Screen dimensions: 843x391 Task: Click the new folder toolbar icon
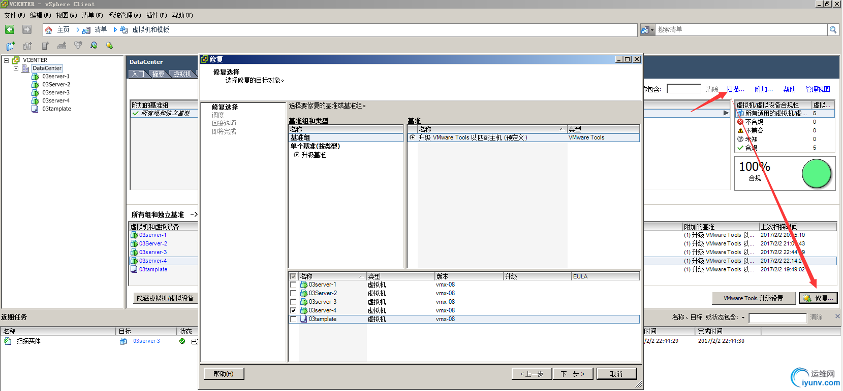pos(11,46)
